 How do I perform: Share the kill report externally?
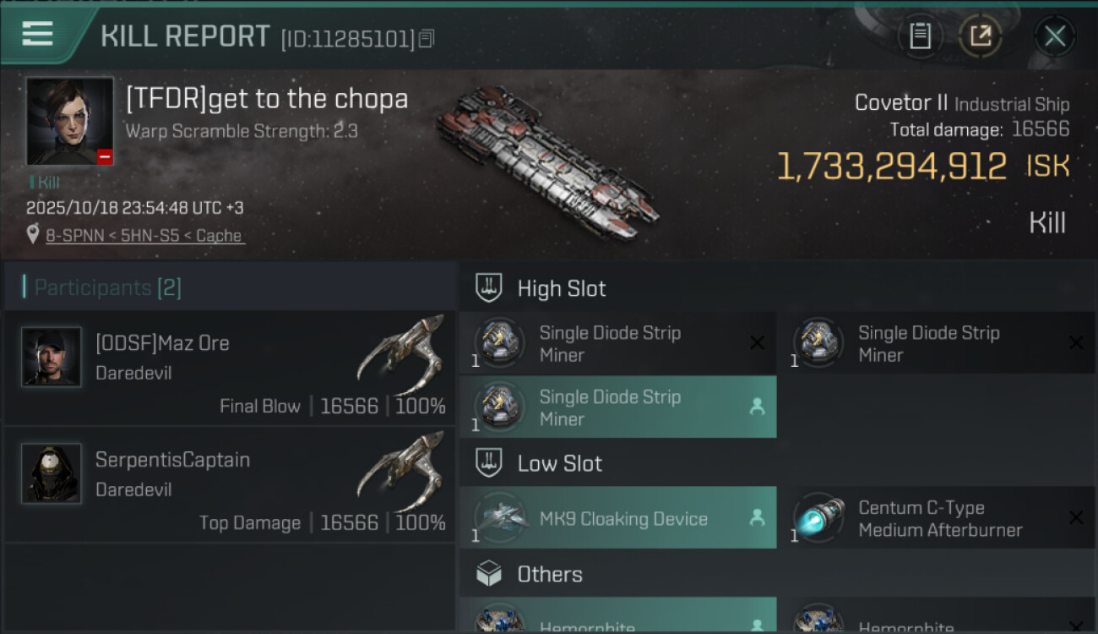[981, 36]
